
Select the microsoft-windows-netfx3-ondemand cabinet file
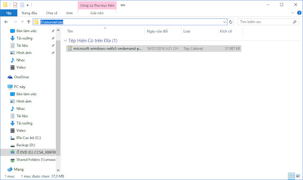click(154, 49)
